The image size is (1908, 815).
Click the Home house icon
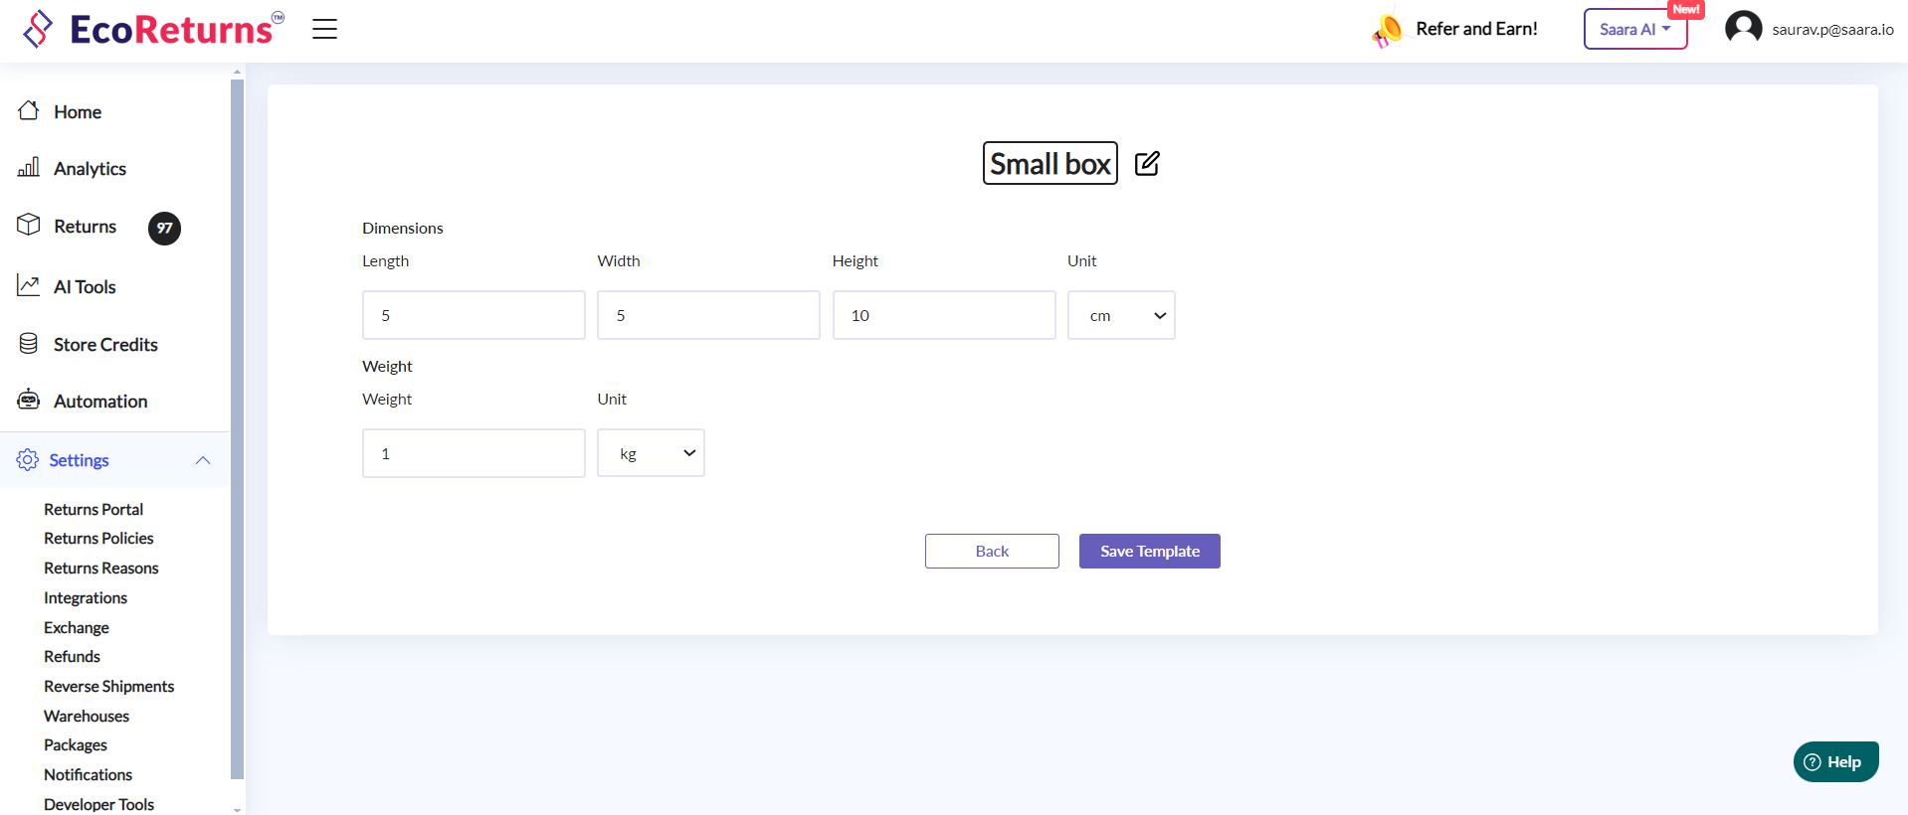(x=29, y=111)
